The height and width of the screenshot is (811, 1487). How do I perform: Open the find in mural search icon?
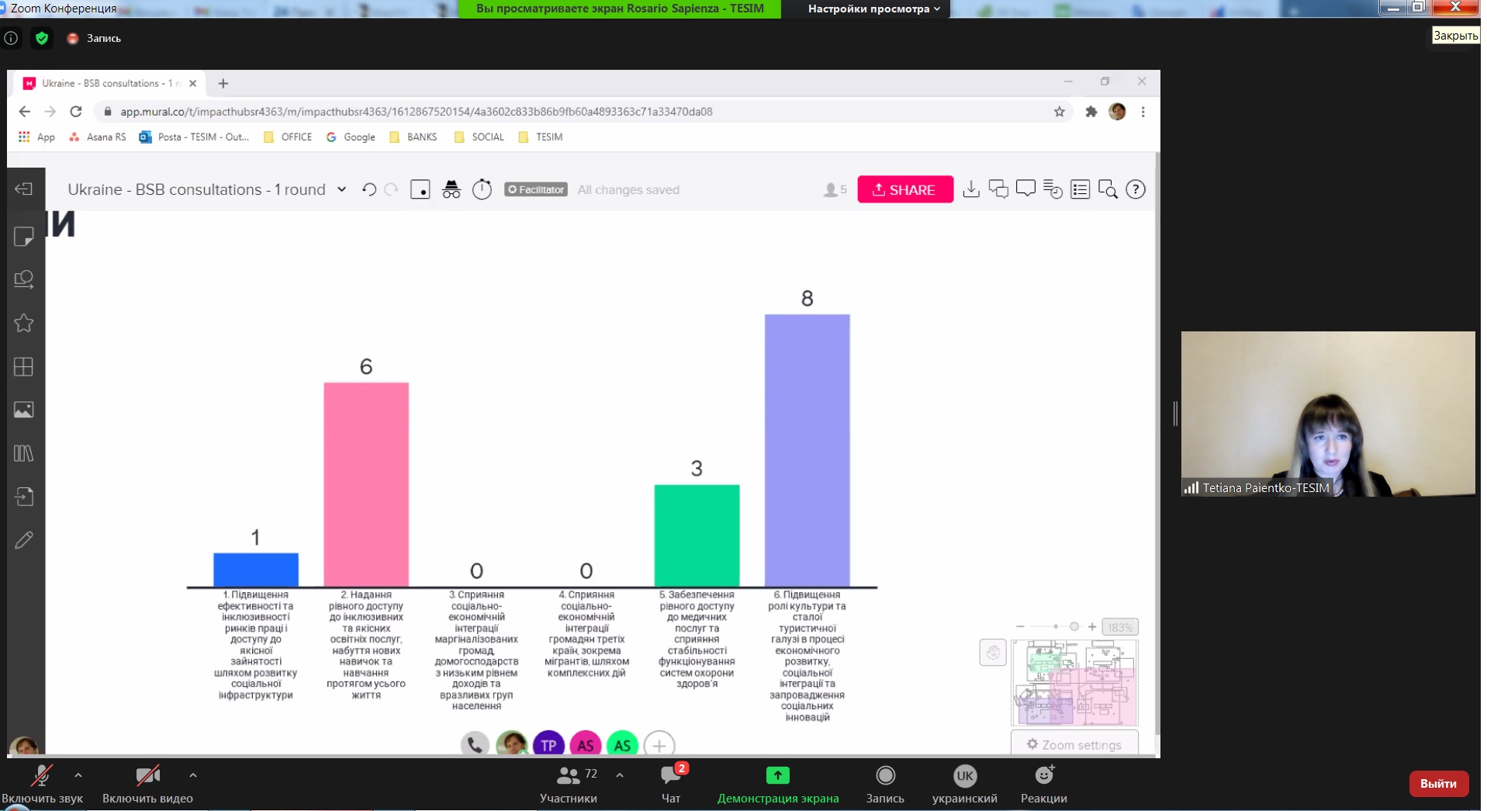pyautogui.click(x=1108, y=189)
